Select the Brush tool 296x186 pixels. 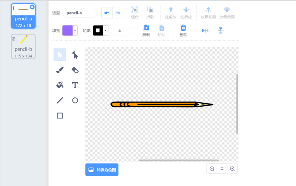[x=60, y=70]
